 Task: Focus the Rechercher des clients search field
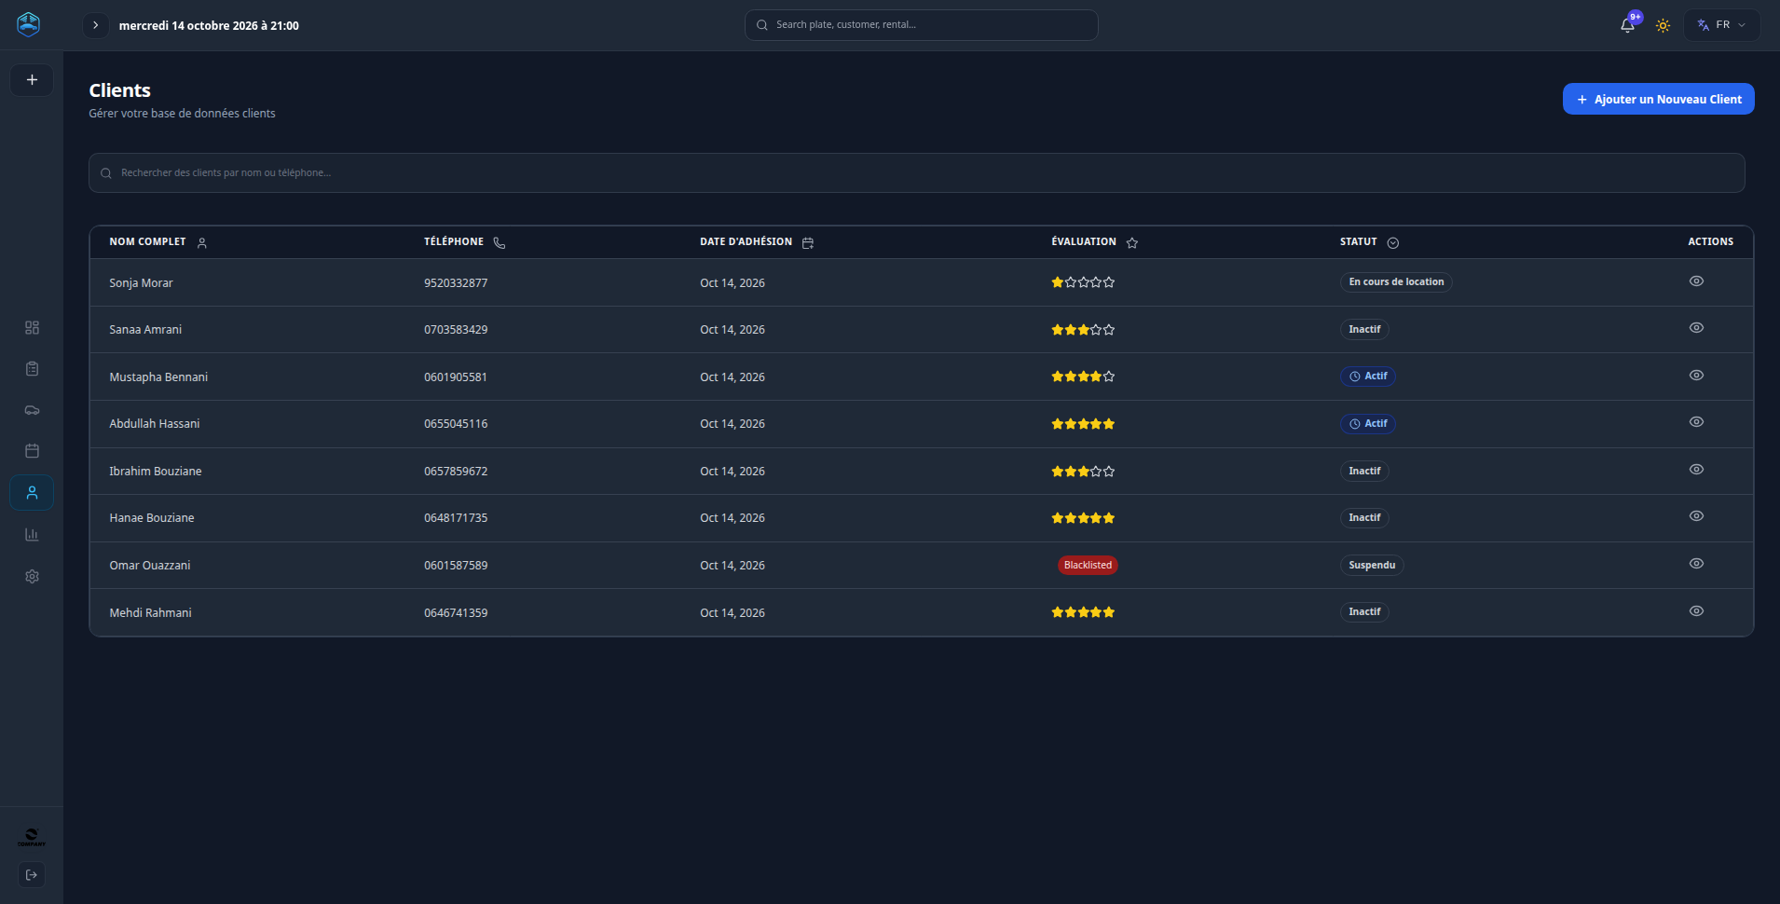click(916, 172)
